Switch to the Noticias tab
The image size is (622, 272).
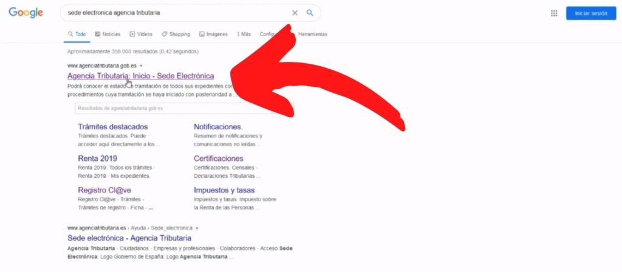[108, 34]
